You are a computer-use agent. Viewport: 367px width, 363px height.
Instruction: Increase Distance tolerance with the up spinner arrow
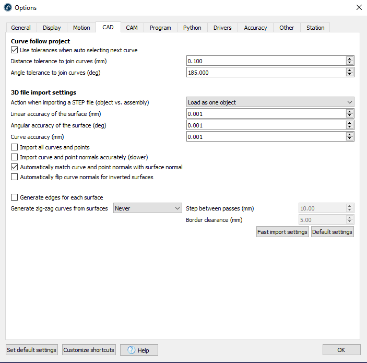pos(350,59)
